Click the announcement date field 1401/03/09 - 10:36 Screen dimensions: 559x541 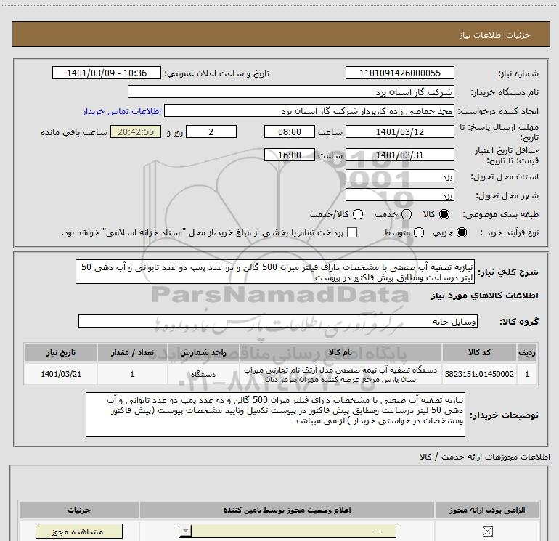tap(107, 73)
